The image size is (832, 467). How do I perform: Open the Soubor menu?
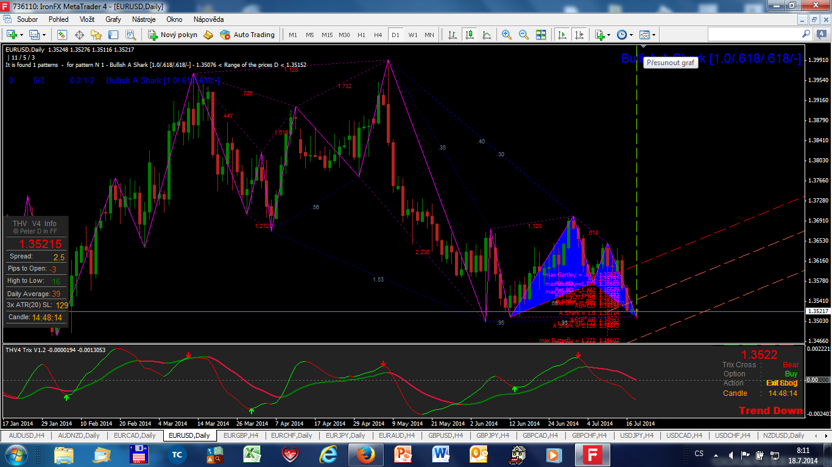pos(27,19)
